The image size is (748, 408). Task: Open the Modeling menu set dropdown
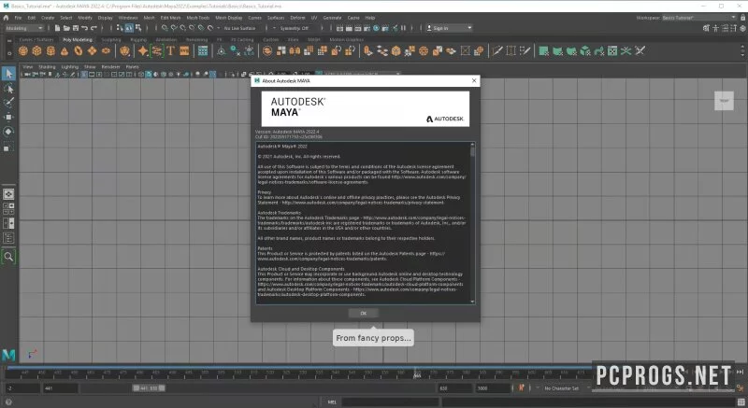click(24, 28)
